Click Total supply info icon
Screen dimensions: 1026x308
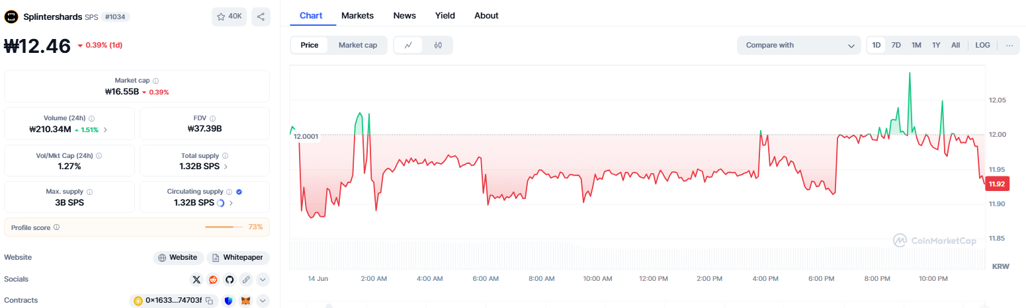[224, 155]
